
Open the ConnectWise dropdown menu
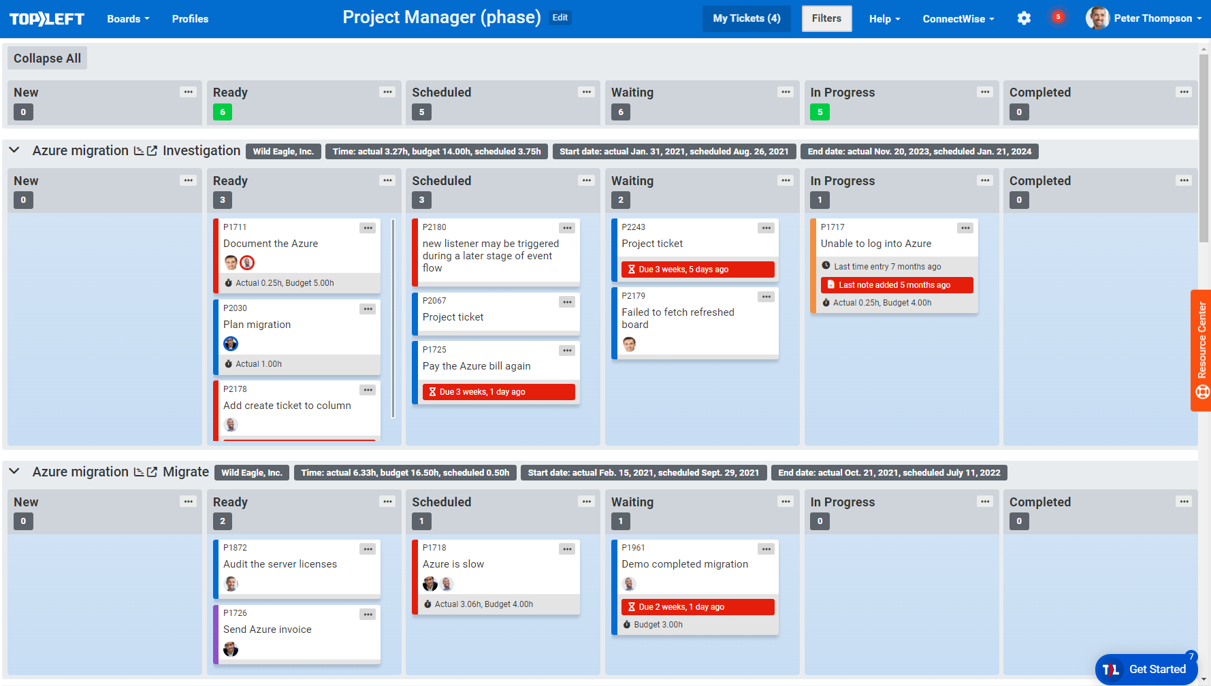click(x=958, y=19)
